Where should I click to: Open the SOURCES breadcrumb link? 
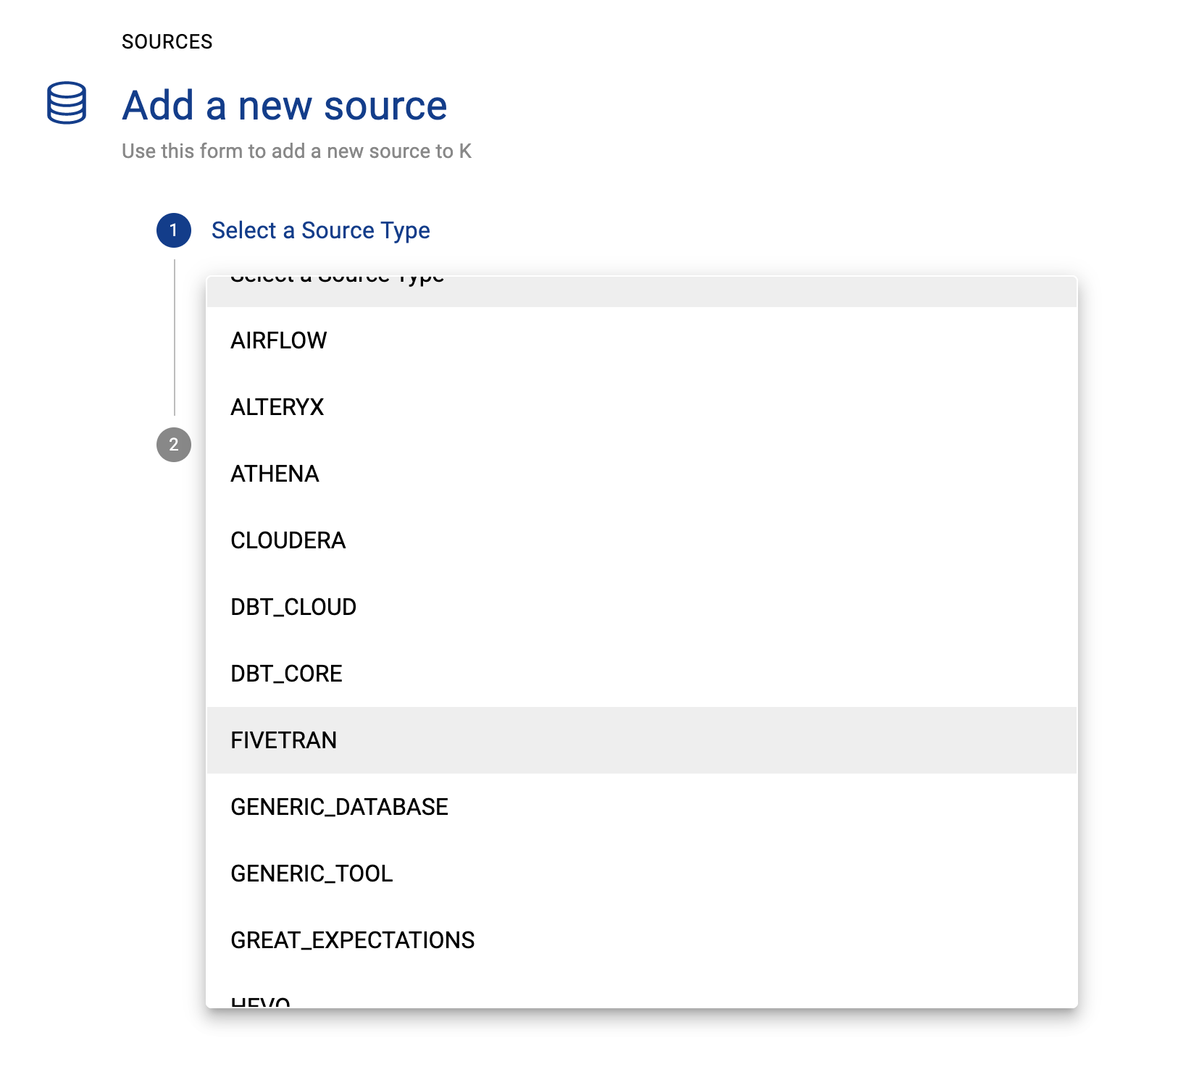pyautogui.click(x=167, y=42)
